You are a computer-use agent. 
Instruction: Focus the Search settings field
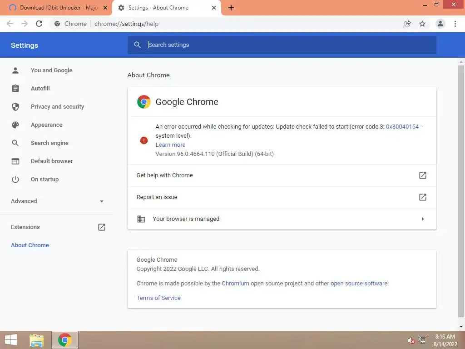(282, 45)
